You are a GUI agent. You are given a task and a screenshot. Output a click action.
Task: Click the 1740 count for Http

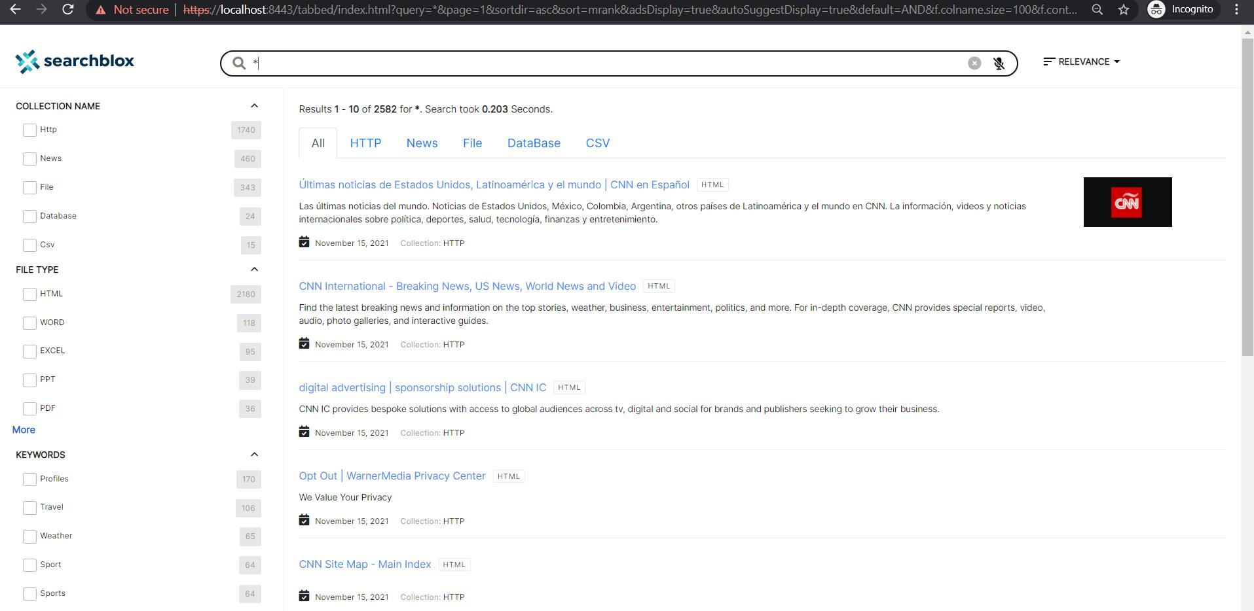[246, 130]
